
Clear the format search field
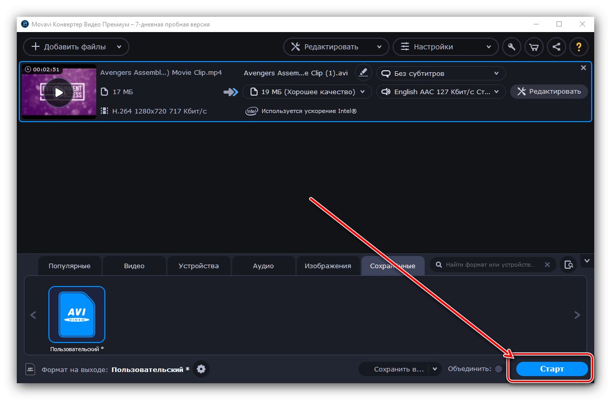[547, 265]
